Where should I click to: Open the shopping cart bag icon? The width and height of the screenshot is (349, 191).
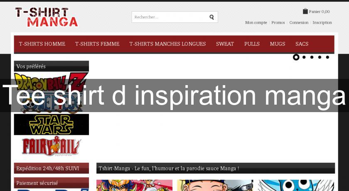(305, 11)
